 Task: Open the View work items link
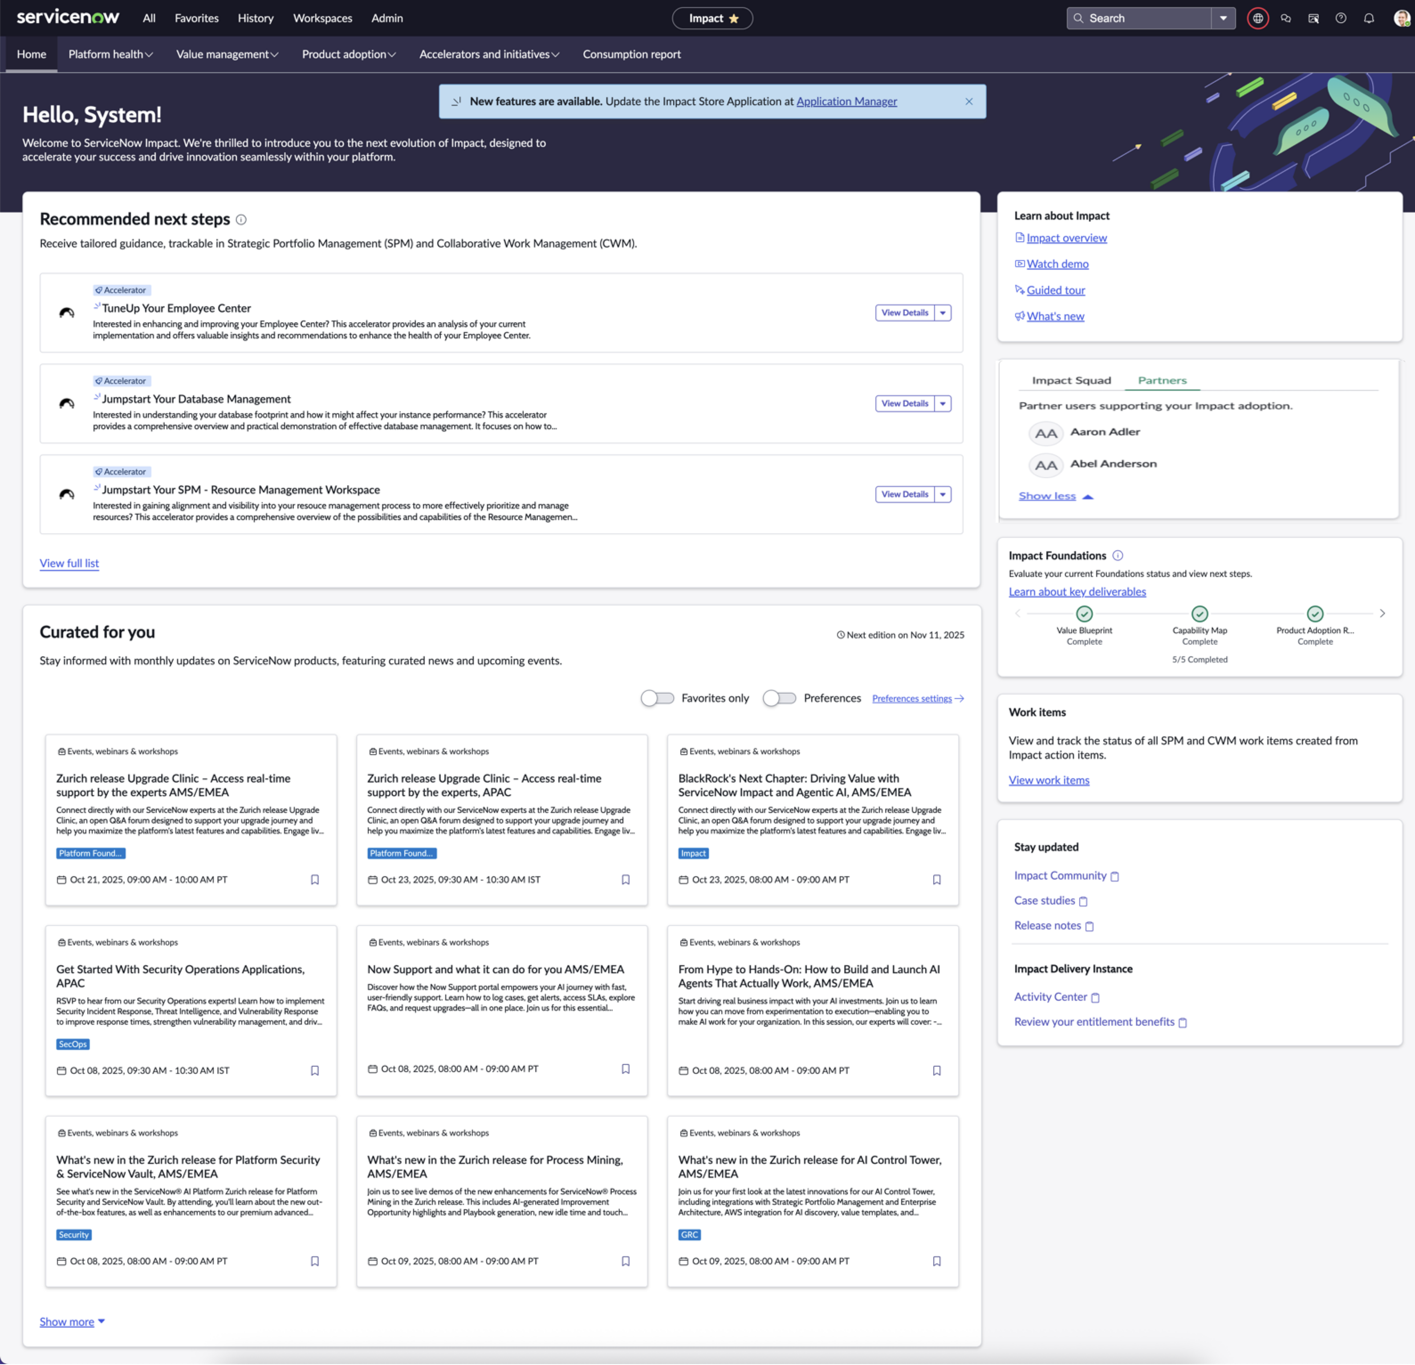[1049, 780]
